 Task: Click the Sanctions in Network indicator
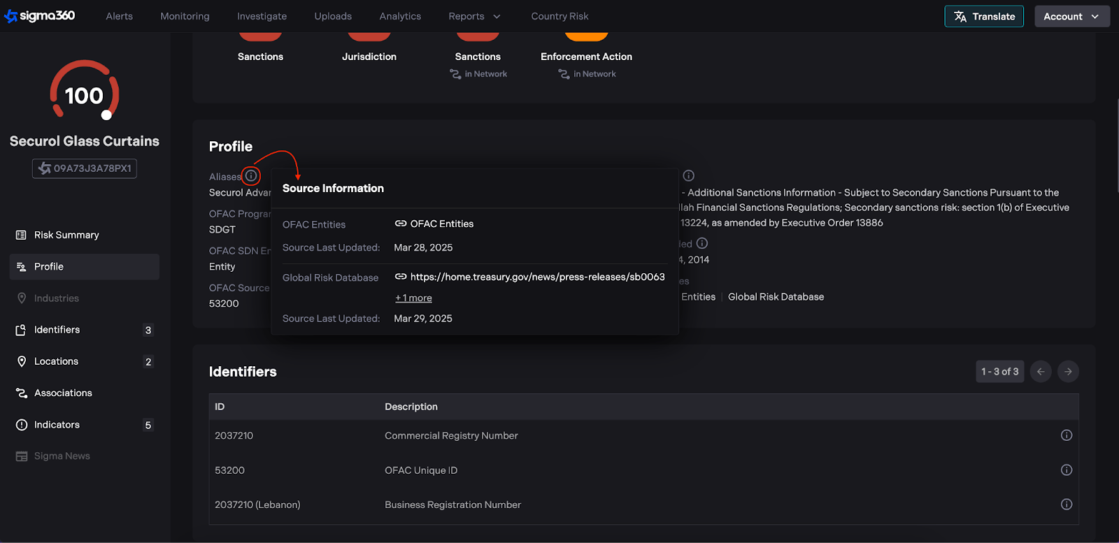(x=478, y=64)
